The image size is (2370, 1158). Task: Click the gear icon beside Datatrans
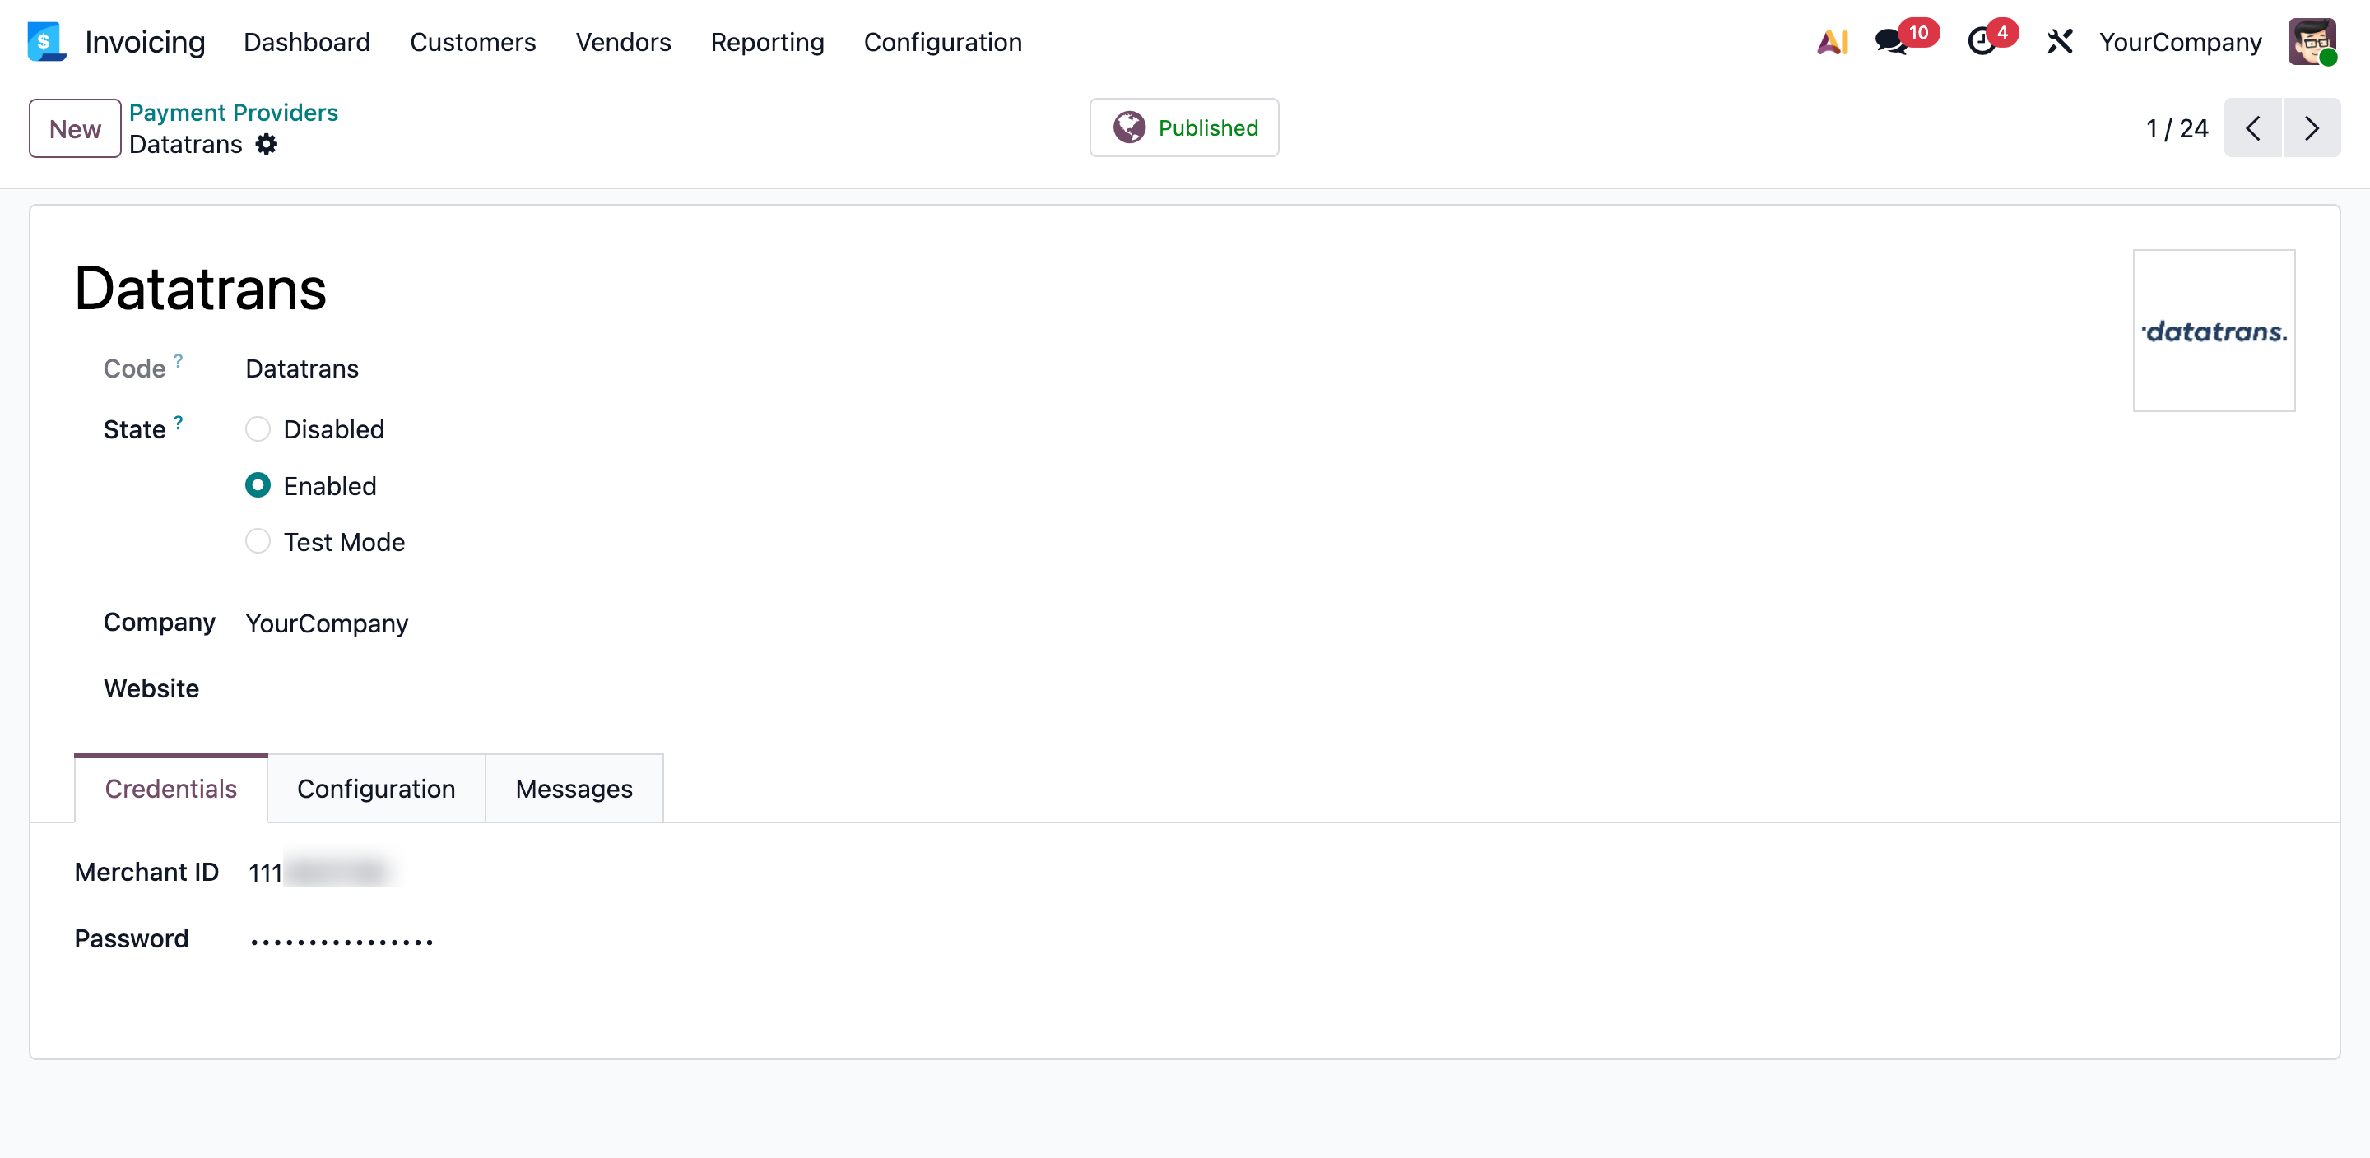(266, 145)
